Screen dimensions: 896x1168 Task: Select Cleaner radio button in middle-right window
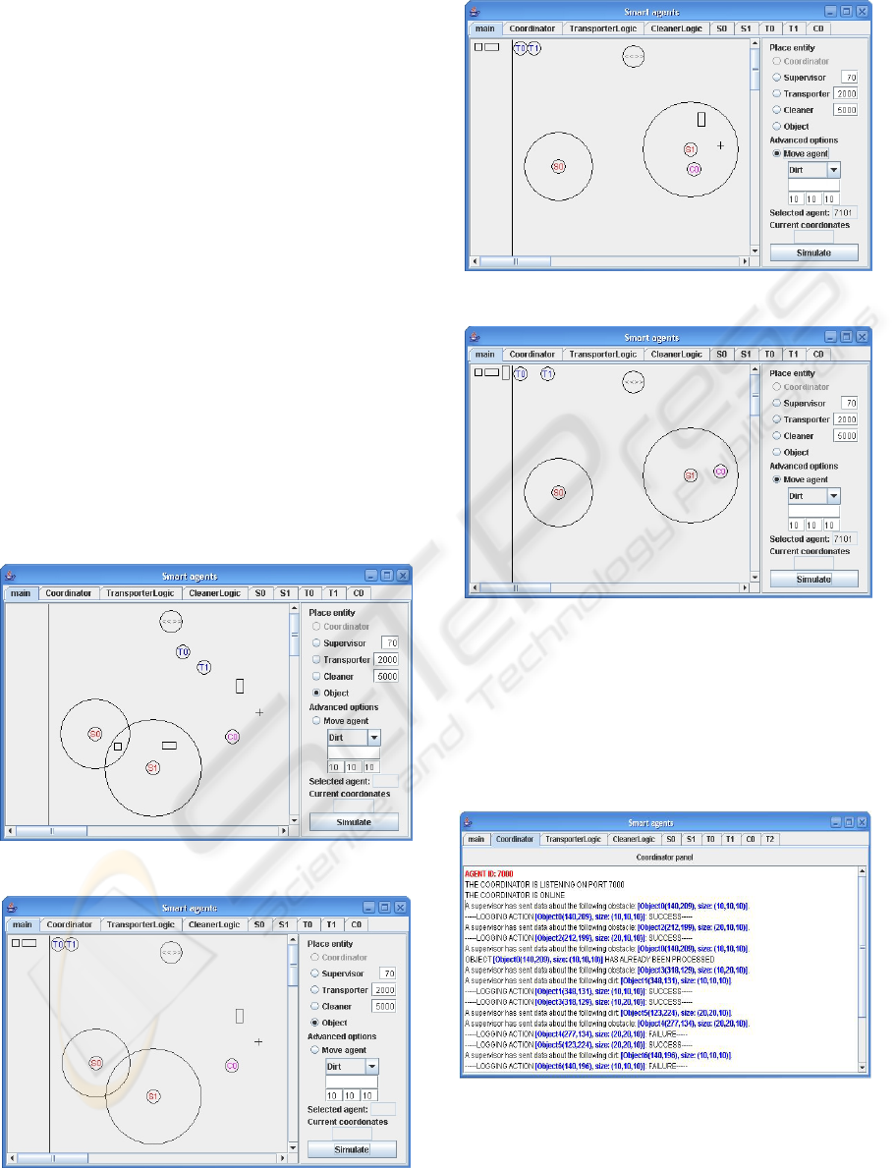pyautogui.click(x=777, y=436)
